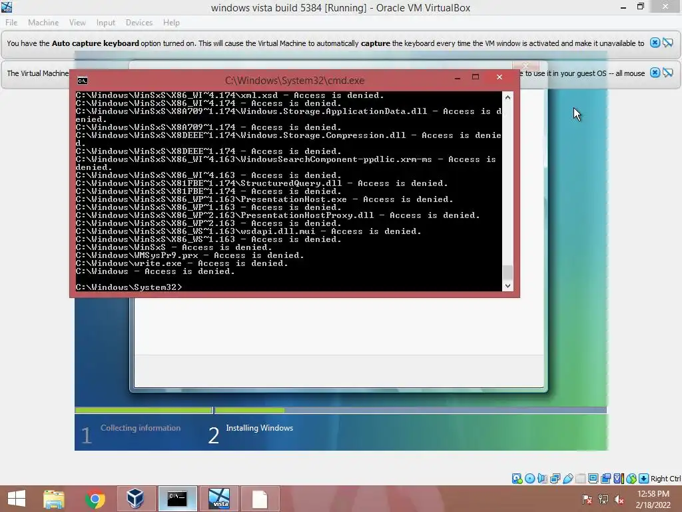Click the Windows.Storage.ApplicationData.dll line

tap(288, 115)
